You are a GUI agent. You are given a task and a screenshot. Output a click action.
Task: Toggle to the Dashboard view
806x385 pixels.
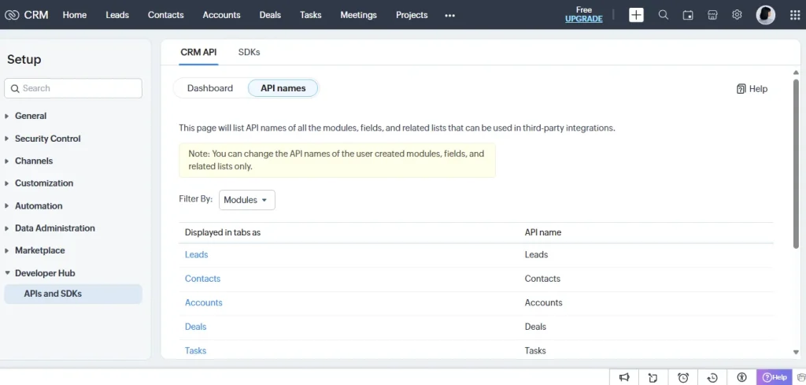pyautogui.click(x=209, y=88)
